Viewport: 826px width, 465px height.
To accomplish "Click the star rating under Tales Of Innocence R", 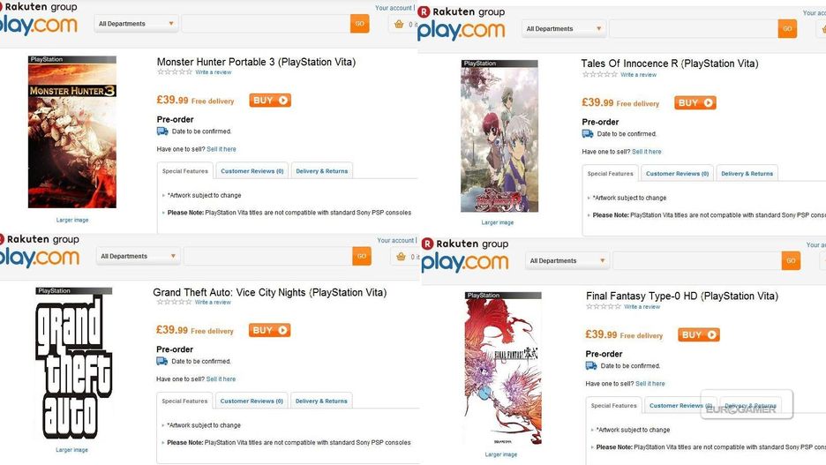I will [599, 75].
